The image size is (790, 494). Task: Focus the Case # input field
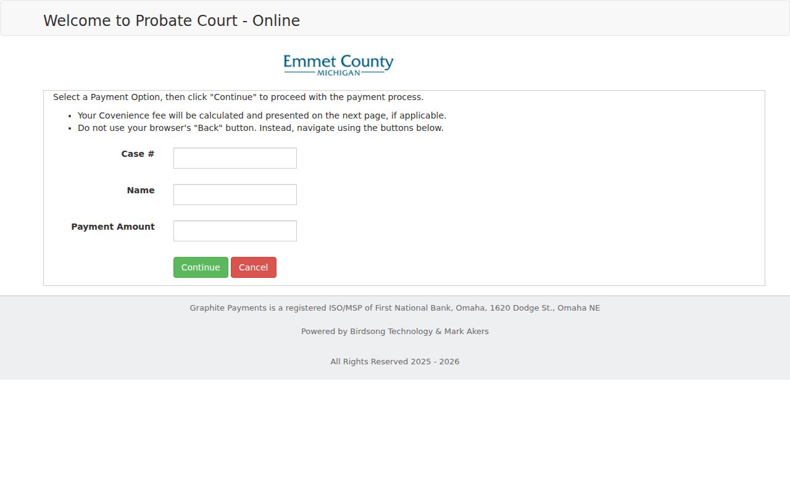click(x=235, y=158)
